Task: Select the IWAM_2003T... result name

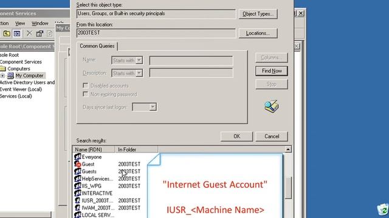Action: pyautogui.click(x=98, y=208)
